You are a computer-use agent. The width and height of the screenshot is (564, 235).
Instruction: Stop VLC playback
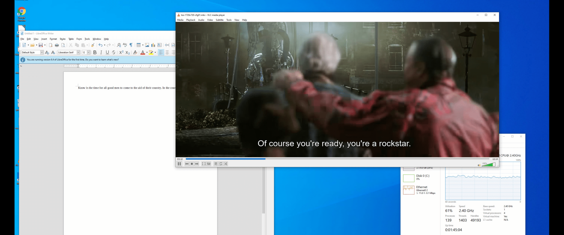click(x=192, y=164)
